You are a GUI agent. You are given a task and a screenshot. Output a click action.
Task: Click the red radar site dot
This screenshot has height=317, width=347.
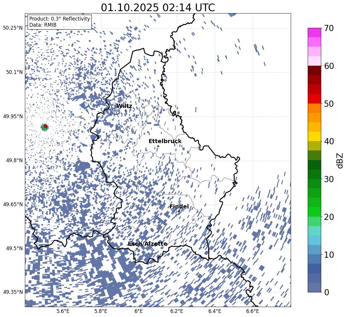point(45,126)
